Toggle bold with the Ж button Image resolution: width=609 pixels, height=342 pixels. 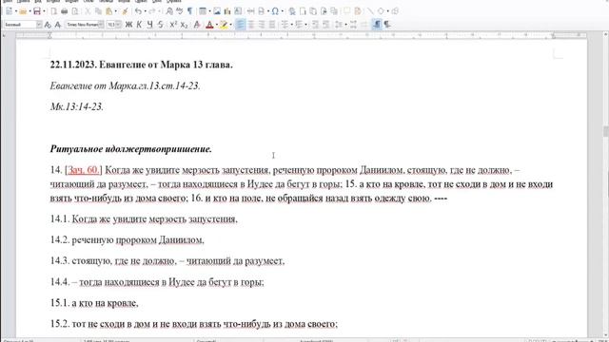click(128, 25)
